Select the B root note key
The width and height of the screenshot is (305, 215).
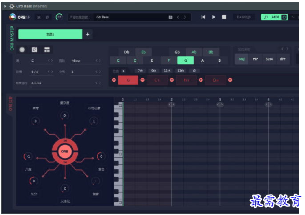[220, 61]
